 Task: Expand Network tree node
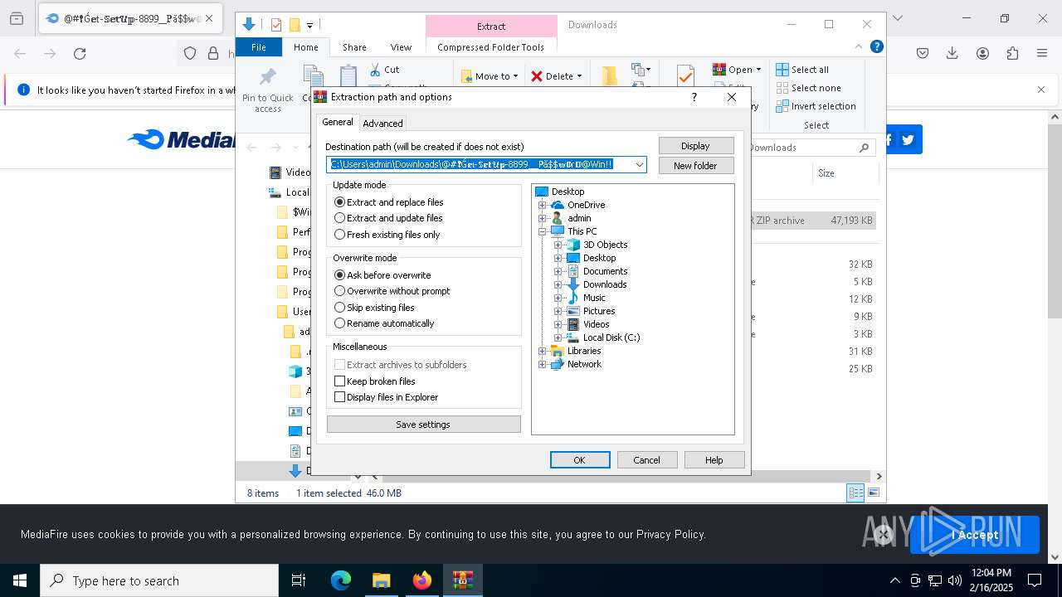(542, 364)
